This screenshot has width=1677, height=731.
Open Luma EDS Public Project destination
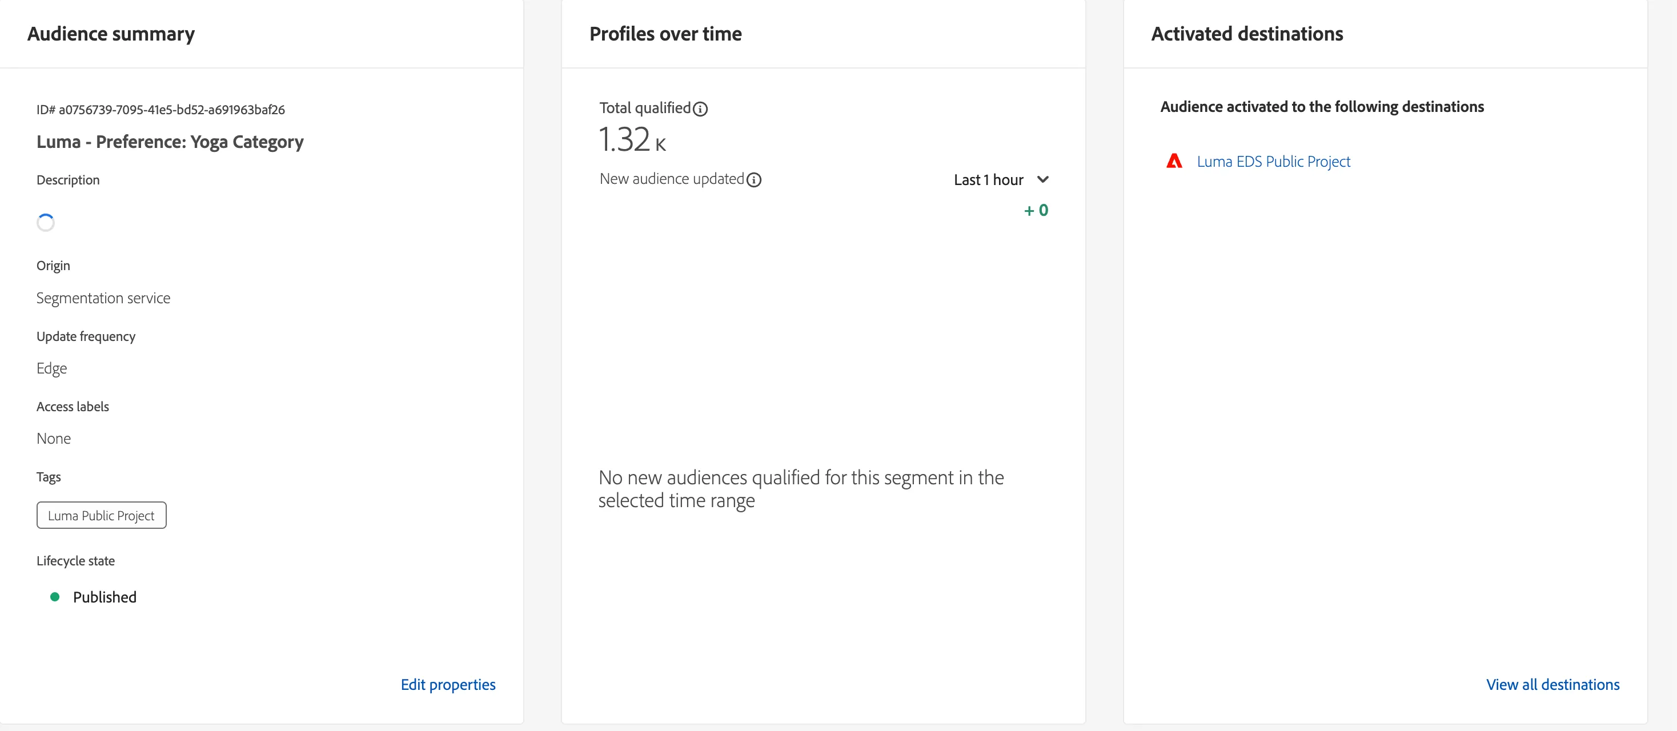click(1273, 162)
